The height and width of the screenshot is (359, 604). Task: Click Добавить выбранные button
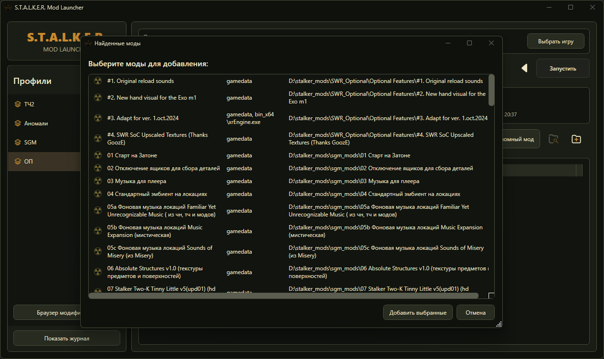[418, 313]
